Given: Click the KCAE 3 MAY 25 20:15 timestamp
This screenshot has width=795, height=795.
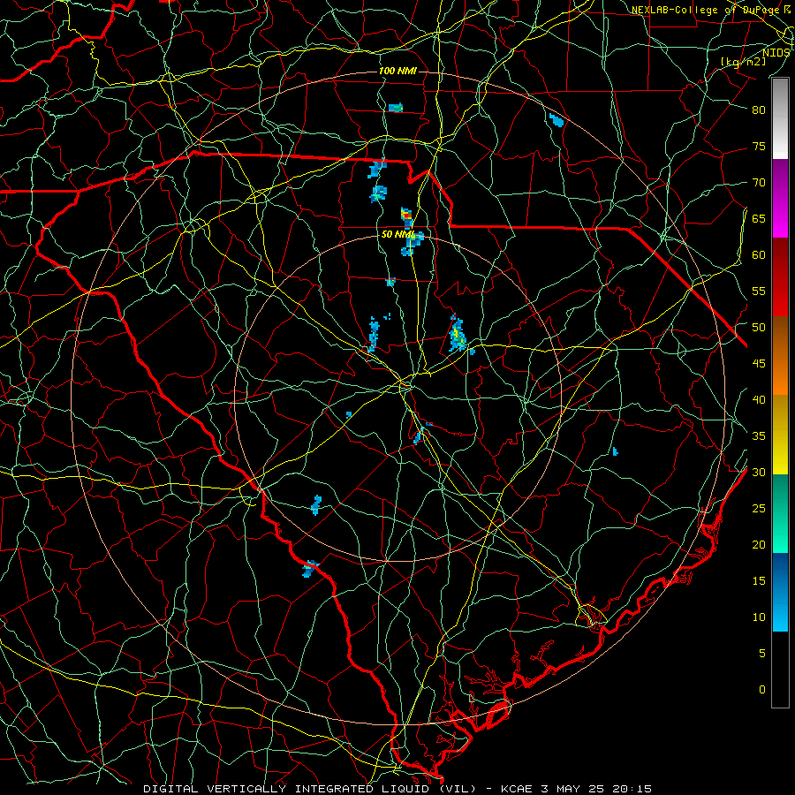Looking at the screenshot, I should point(576,789).
